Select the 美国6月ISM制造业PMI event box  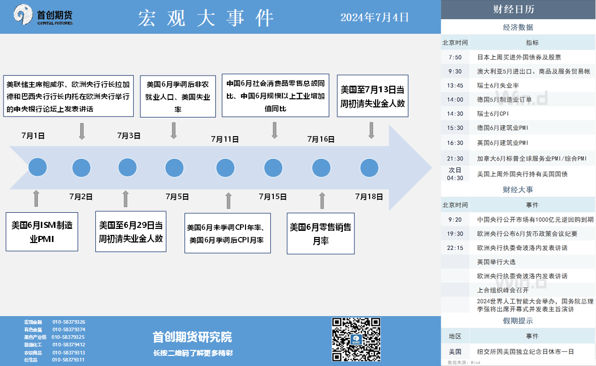(42, 232)
